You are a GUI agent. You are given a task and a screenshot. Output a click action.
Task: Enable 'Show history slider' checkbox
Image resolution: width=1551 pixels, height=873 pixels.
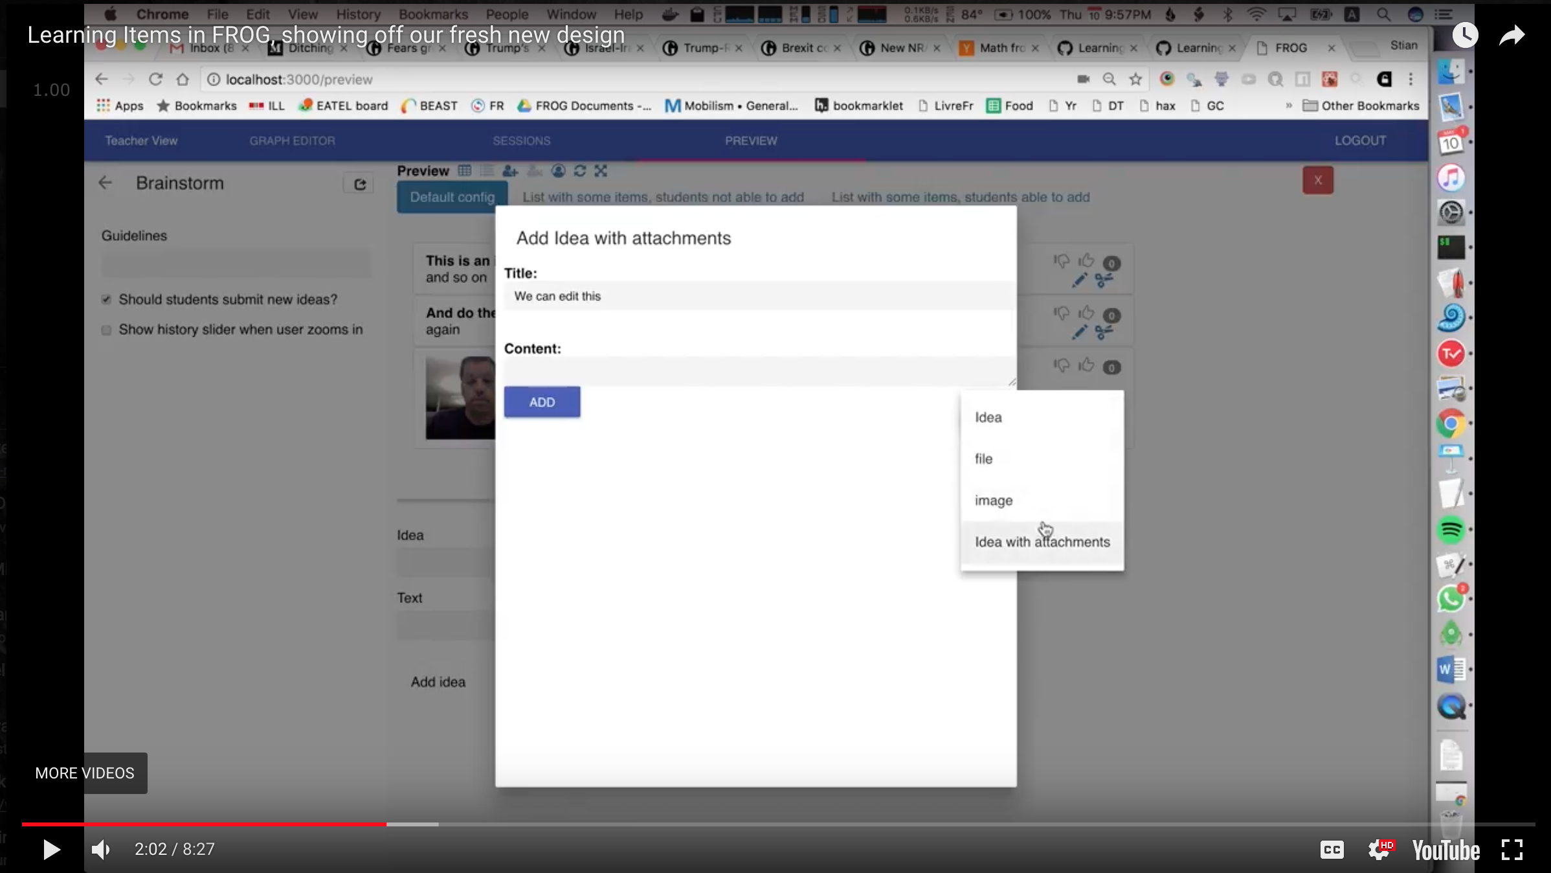point(106,330)
